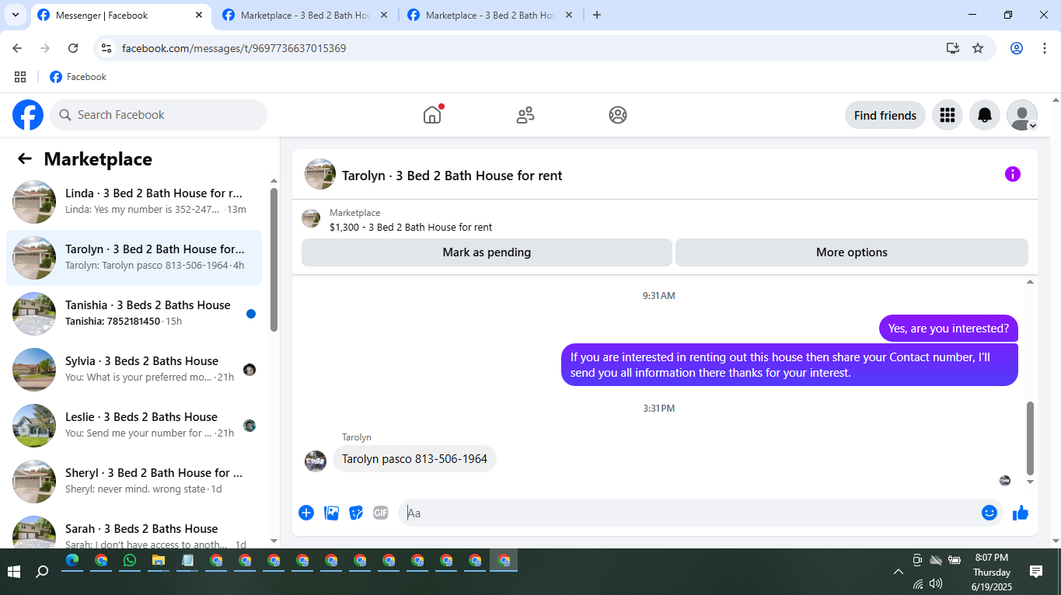Screen dimensions: 1061x595
Task: Open More options for the listing
Action: (x=852, y=252)
